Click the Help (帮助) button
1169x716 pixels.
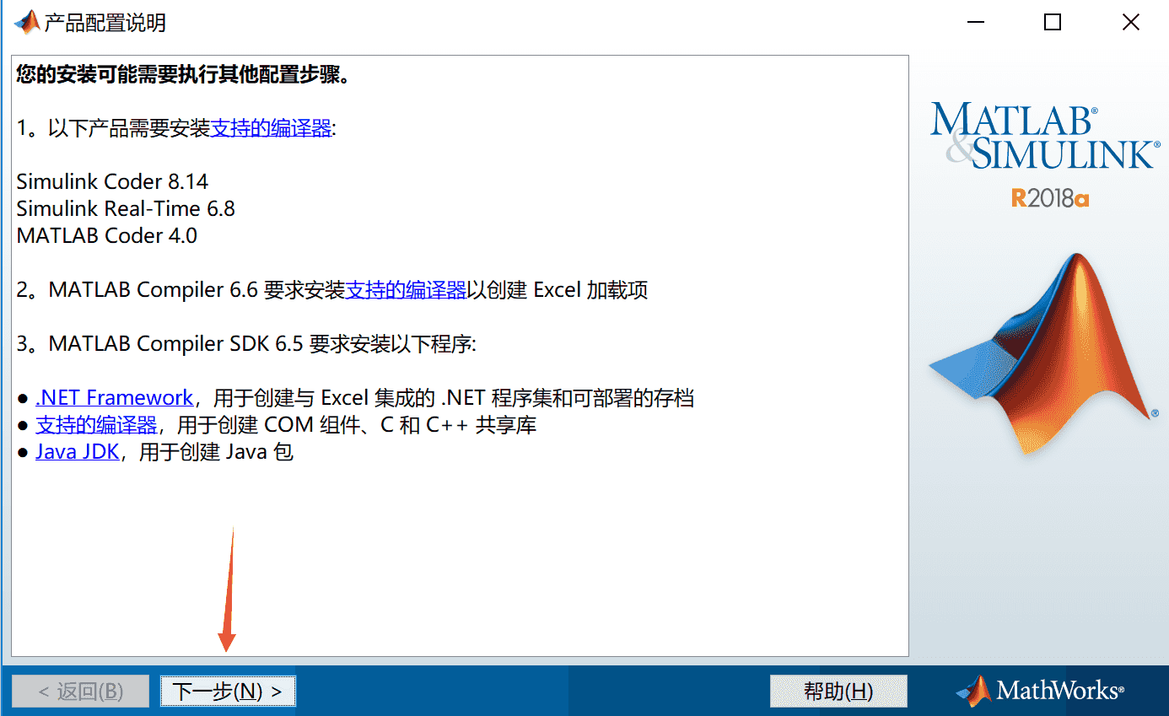tap(838, 692)
